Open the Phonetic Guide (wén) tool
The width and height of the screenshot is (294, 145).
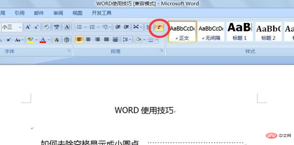[x=56, y=27]
